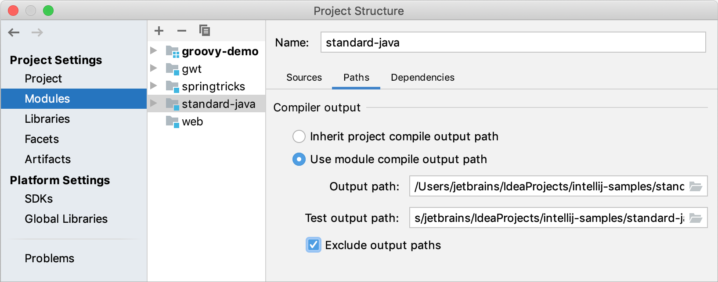
Task: Select Inherit project compile output path
Action: (299, 136)
